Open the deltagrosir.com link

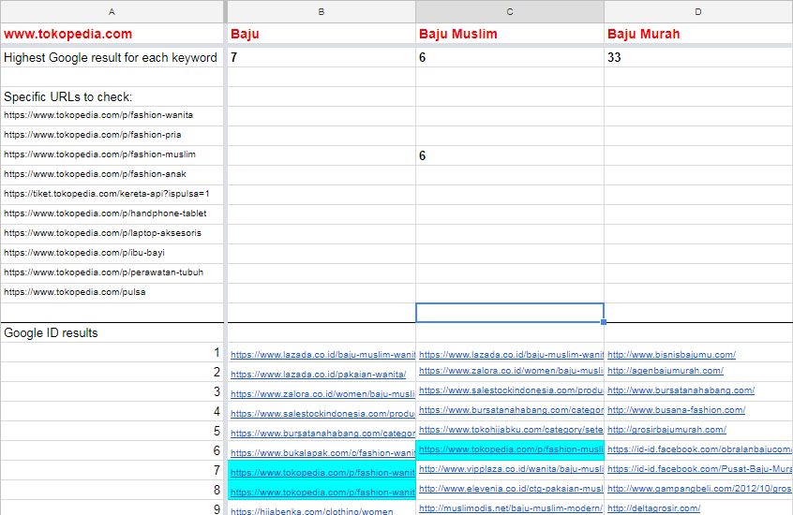tap(654, 508)
